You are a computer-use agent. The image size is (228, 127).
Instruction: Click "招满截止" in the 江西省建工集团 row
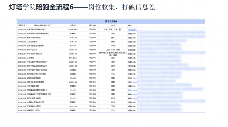pos(73,86)
